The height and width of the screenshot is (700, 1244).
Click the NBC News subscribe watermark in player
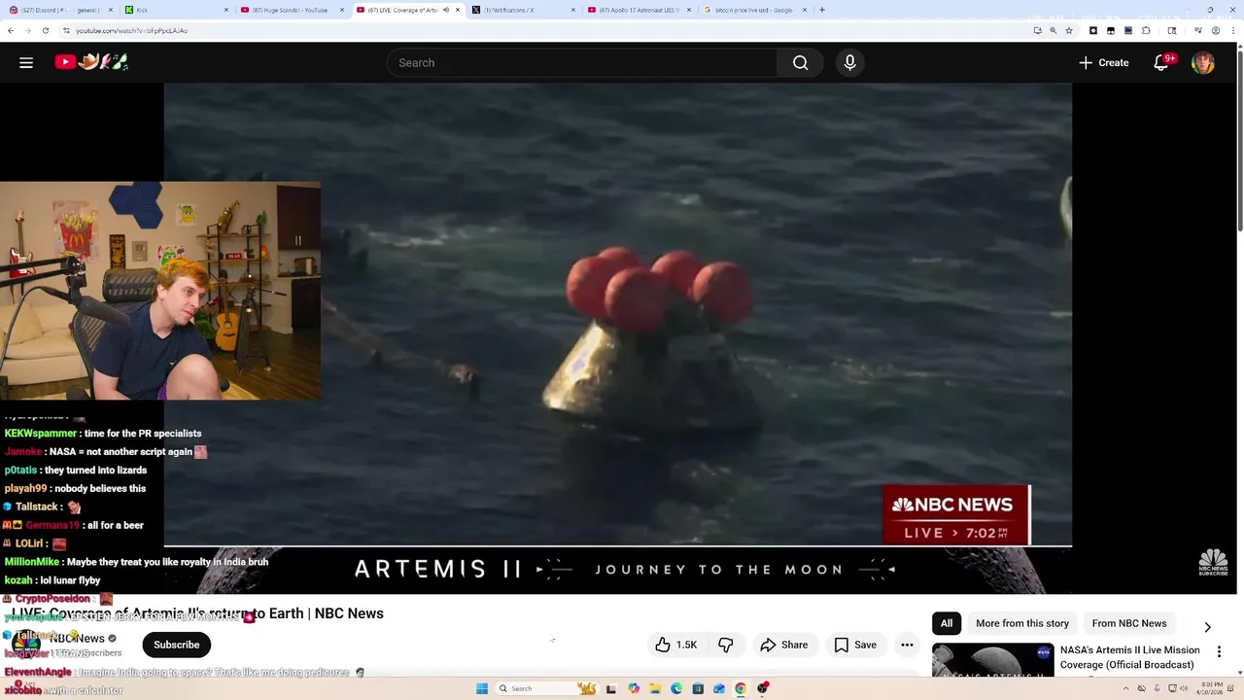tap(1213, 562)
